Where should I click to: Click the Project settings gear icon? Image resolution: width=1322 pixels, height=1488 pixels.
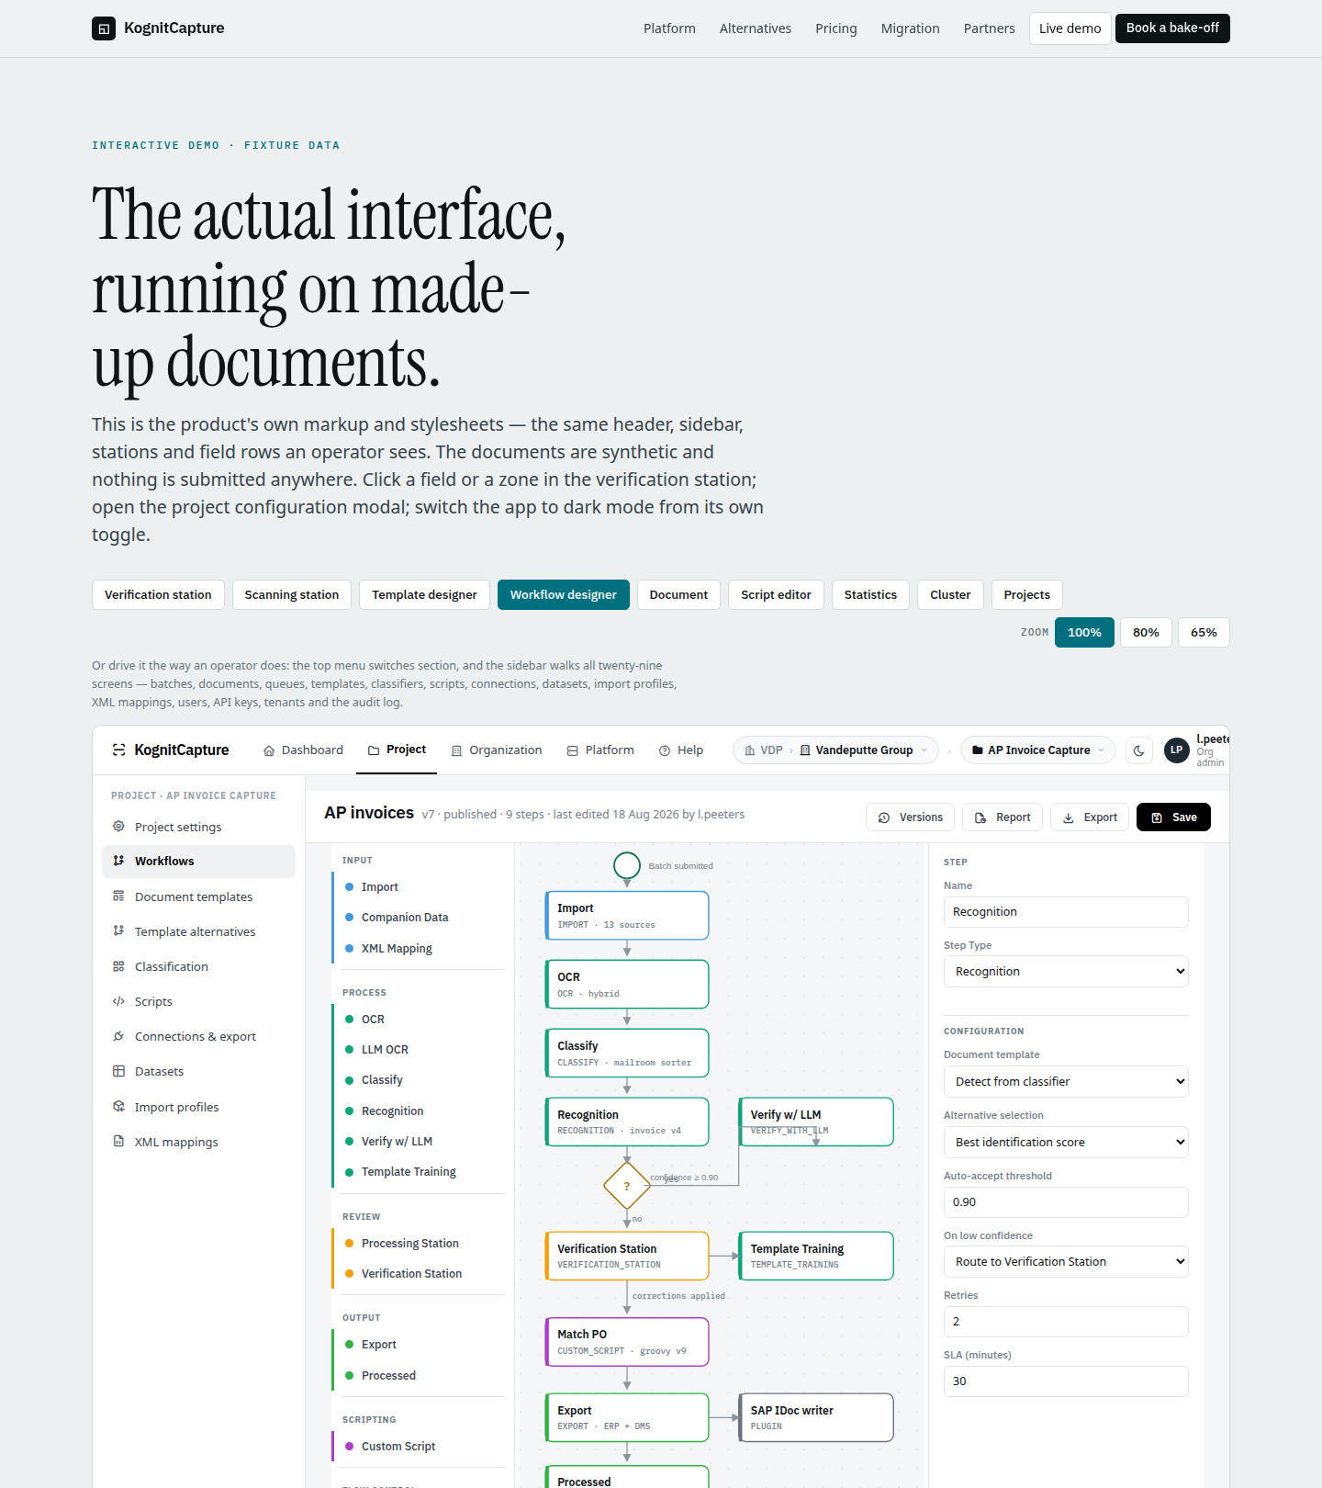click(118, 827)
